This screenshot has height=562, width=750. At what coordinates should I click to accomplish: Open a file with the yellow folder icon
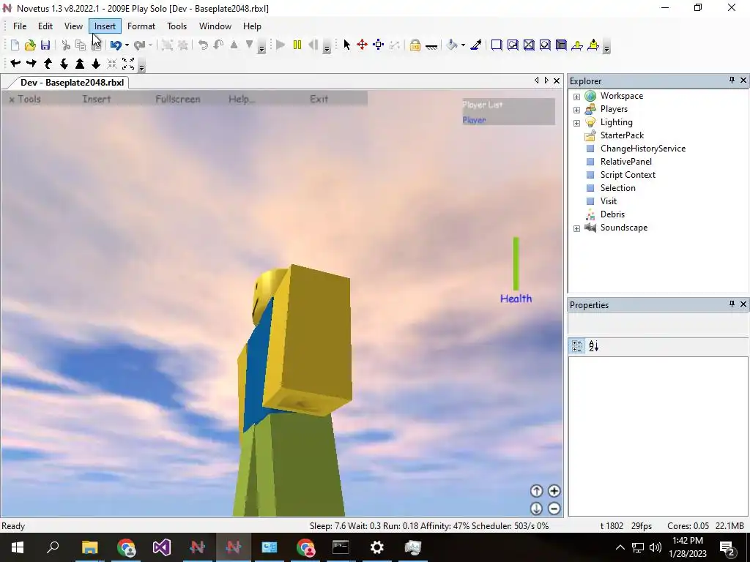coord(30,45)
